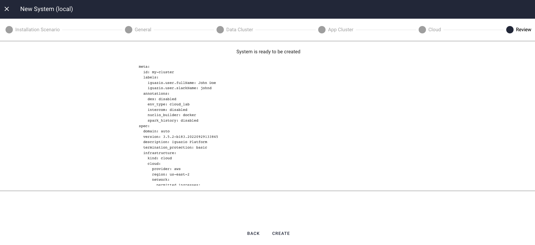The height and width of the screenshot is (245, 535).
Task: Close the New System dialog with the X
Action: click(x=7, y=9)
